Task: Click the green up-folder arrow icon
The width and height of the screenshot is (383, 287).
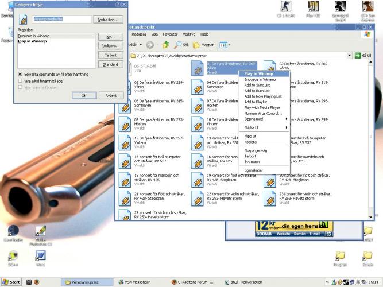Action: [x=165, y=45]
